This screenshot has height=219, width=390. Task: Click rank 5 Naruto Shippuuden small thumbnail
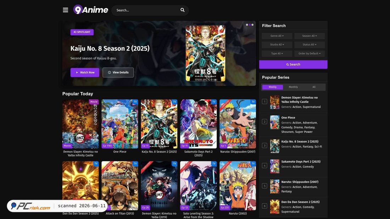pos(274,186)
